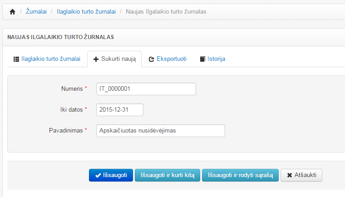Click the plus icon beside Sukurti naują

[x=96, y=59]
